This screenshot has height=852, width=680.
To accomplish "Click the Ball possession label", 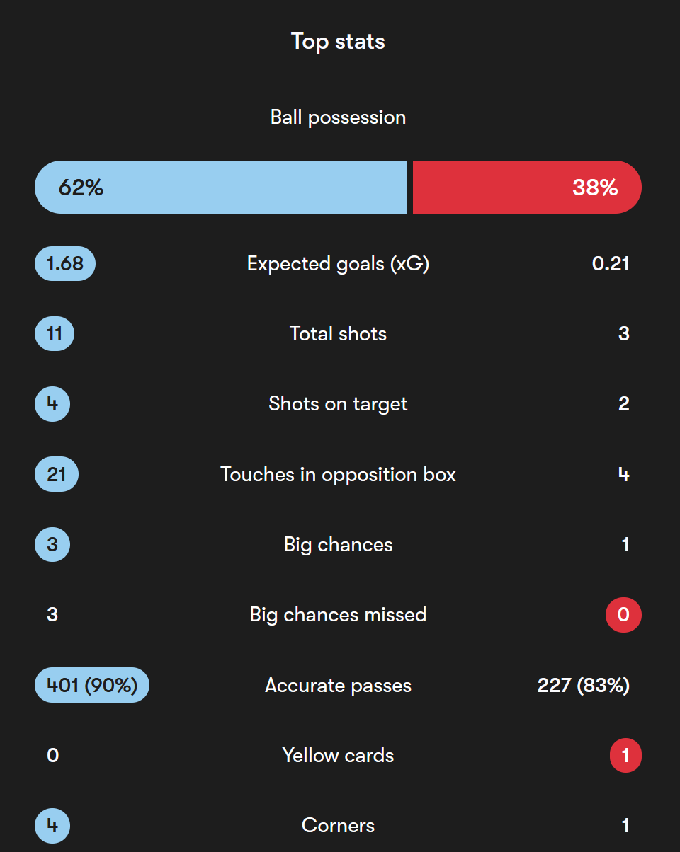I will click(338, 117).
